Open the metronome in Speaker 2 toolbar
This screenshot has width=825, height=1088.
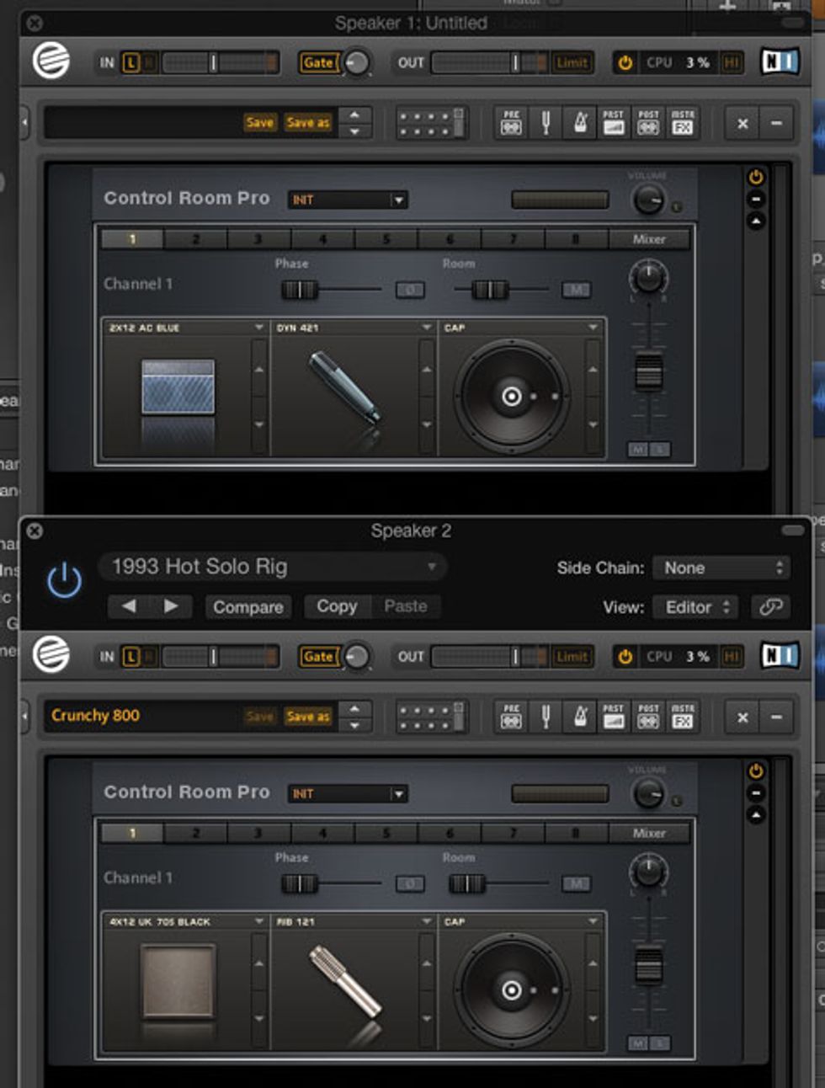tap(580, 717)
